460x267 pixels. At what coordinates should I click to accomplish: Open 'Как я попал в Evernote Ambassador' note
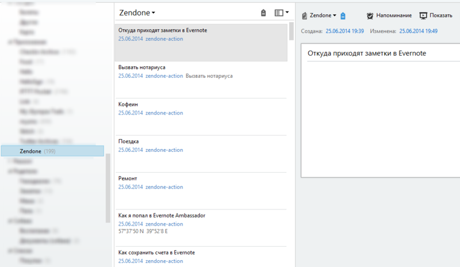201,228
